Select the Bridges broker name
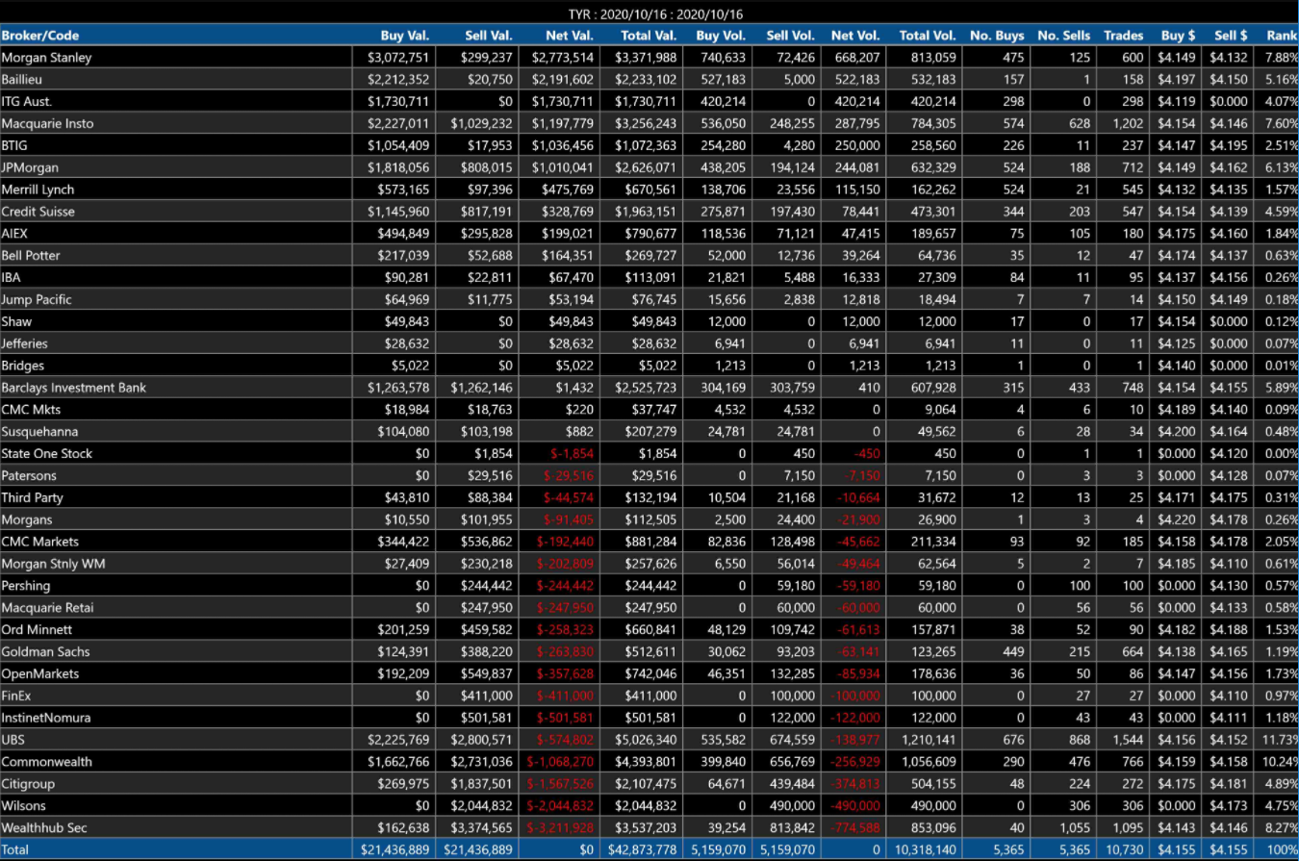The image size is (1299, 861). pyautogui.click(x=23, y=366)
